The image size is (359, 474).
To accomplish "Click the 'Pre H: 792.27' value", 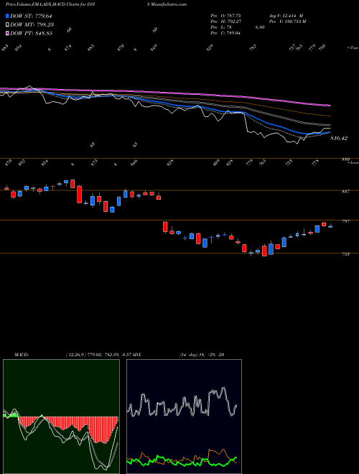I will click(225, 22).
